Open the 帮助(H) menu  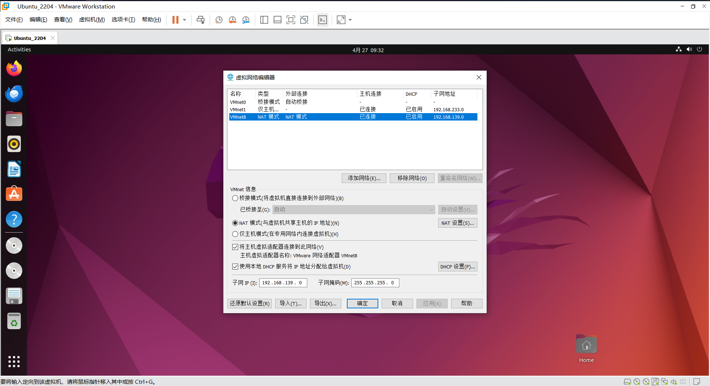tap(152, 20)
